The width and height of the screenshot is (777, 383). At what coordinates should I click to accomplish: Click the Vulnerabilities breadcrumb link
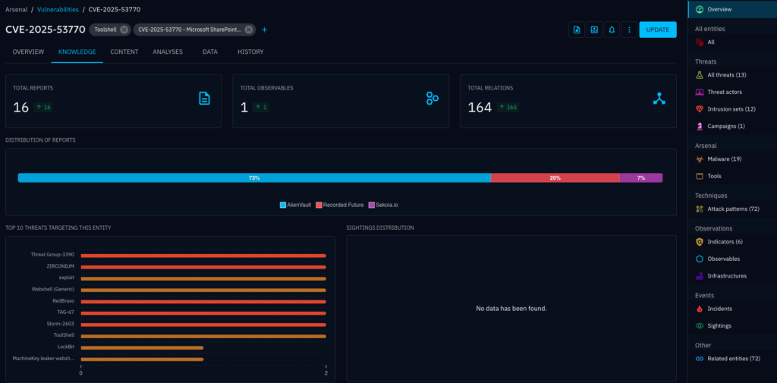tap(58, 9)
